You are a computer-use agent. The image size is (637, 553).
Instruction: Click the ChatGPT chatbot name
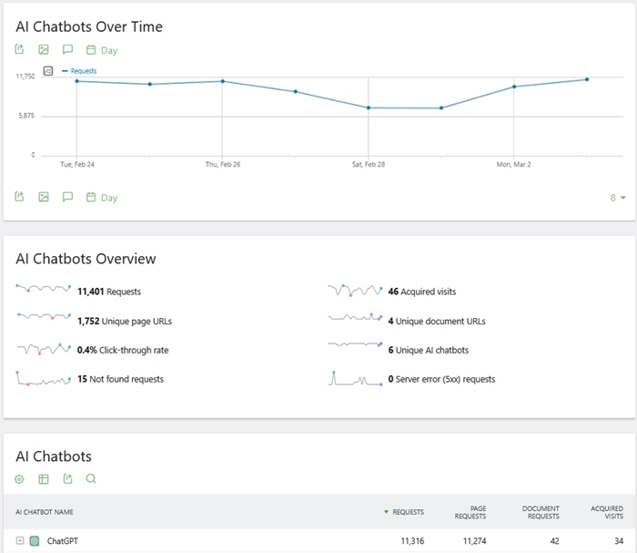pyautogui.click(x=62, y=541)
